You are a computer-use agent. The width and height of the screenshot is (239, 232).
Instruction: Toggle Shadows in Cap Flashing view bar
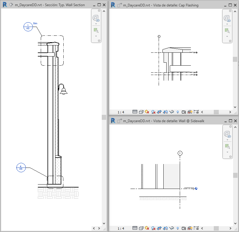point(153,112)
